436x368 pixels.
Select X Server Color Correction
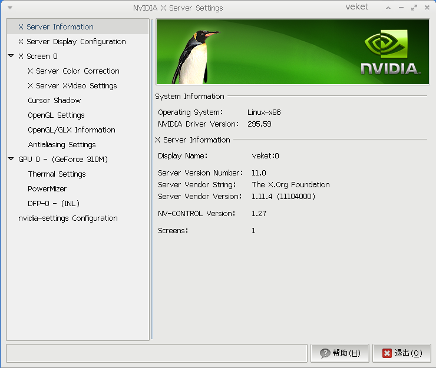tap(74, 71)
